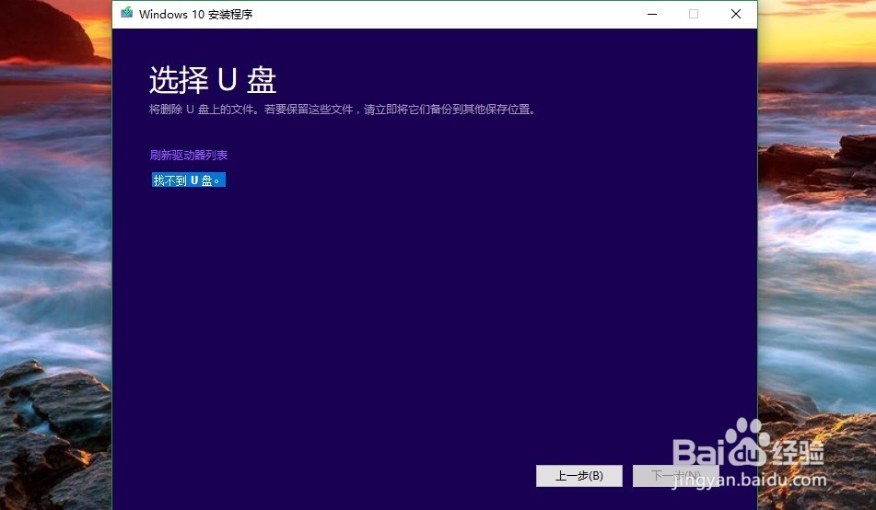The image size is (876, 510).
Task: Minimize the Windows 10 安装程序 window
Action: (652, 14)
